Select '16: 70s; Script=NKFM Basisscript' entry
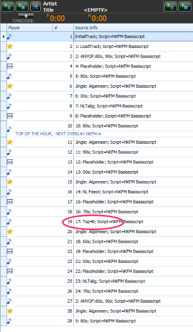The height and width of the screenshot is (332, 193). coord(107,212)
